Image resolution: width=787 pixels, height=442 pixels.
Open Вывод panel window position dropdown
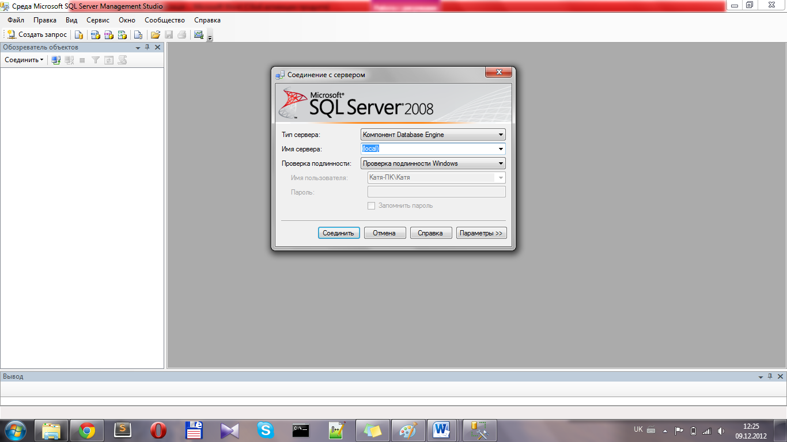tap(760, 376)
